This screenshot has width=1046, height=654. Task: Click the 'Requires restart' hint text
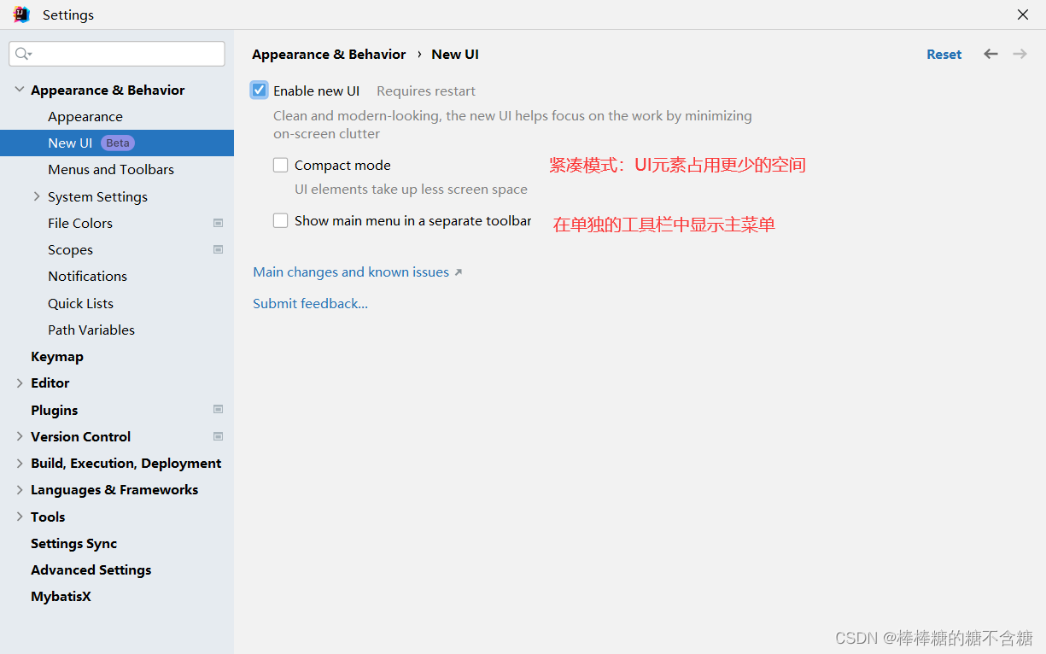tap(426, 91)
